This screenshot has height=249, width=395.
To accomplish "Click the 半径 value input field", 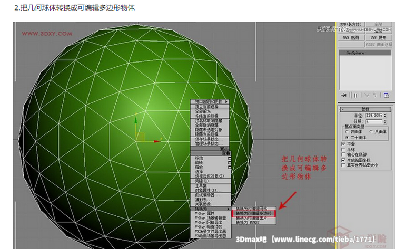I will (x=374, y=116).
